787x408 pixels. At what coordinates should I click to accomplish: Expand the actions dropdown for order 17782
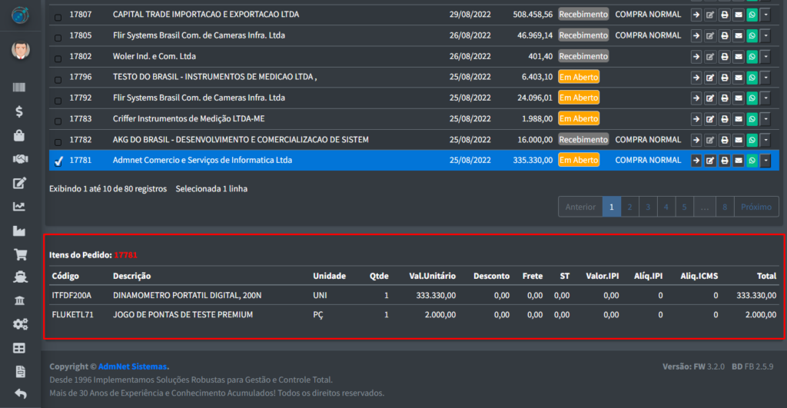[x=765, y=140]
